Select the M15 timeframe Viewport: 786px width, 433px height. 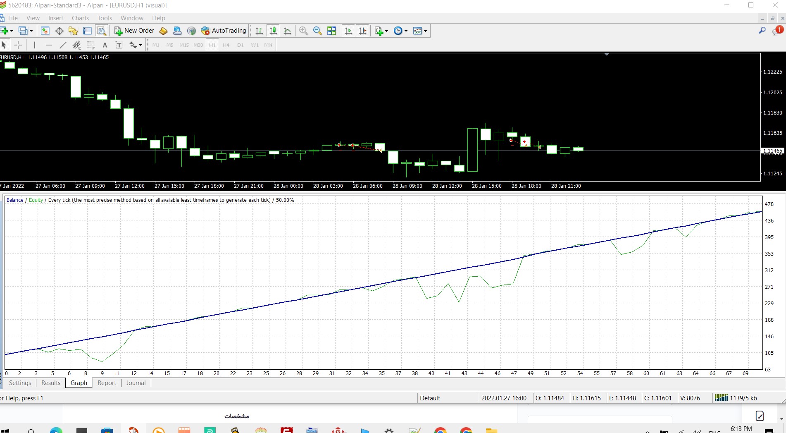click(x=184, y=45)
